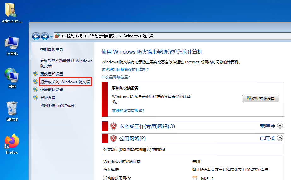
Task: Open 推荐的设置有哪些? link
Action: tap(128, 111)
